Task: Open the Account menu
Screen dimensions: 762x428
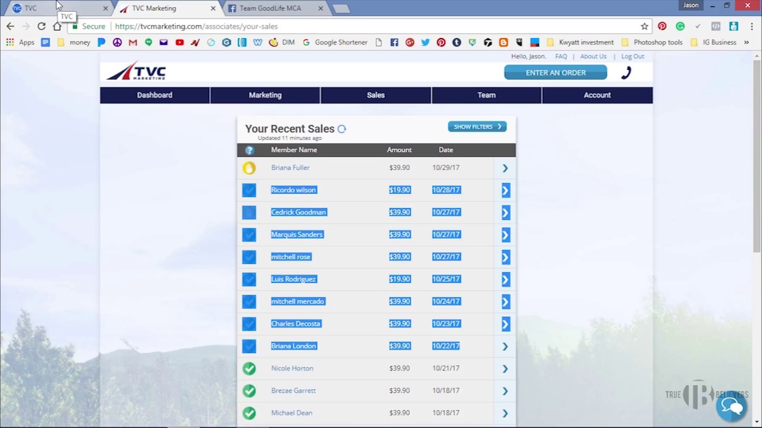Action: point(597,95)
